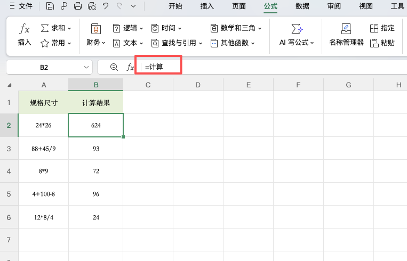Select column D header
The image size is (407, 261).
pyautogui.click(x=198, y=85)
